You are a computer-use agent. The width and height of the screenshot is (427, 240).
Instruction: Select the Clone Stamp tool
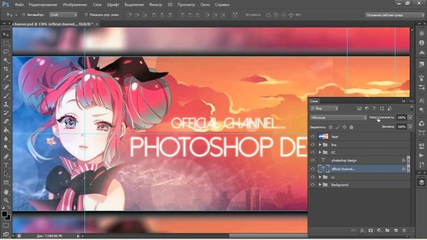(x=6, y=104)
